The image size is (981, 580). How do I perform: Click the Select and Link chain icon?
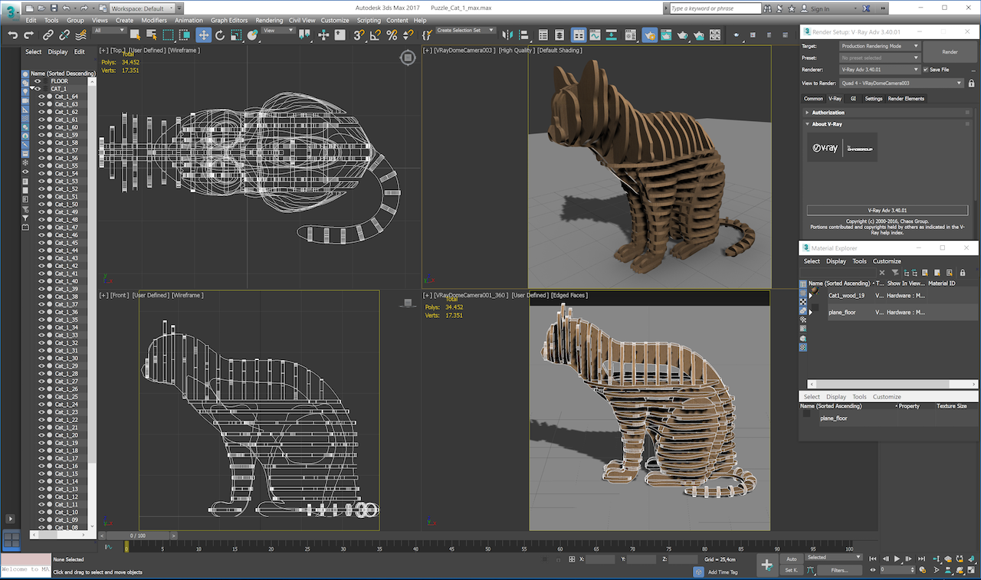[48, 35]
